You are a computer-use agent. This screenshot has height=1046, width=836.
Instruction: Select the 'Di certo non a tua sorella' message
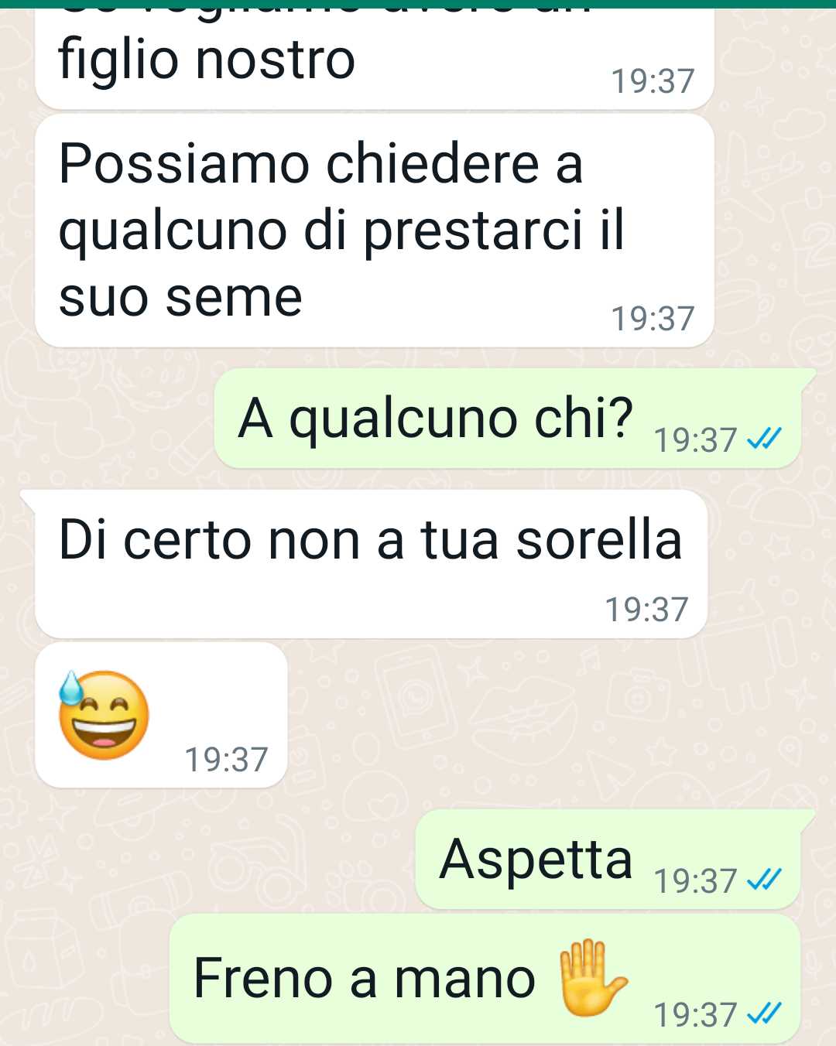tap(372, 564)
